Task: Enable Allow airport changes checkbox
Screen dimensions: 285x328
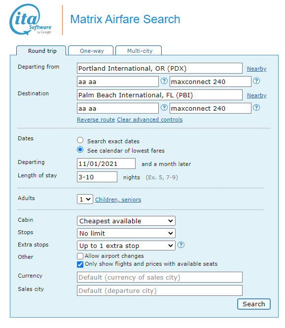Action: 80,256
